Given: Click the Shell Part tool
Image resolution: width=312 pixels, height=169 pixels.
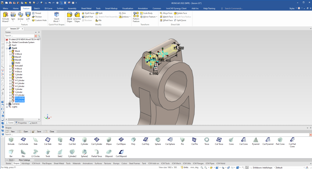Looking at the screenshot, I should [88, 17].
